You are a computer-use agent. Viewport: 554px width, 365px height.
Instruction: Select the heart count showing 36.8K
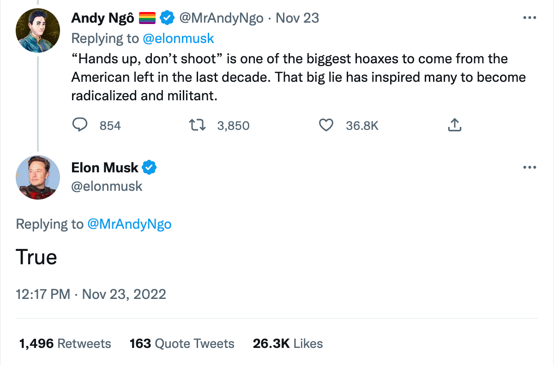[362, 125]
